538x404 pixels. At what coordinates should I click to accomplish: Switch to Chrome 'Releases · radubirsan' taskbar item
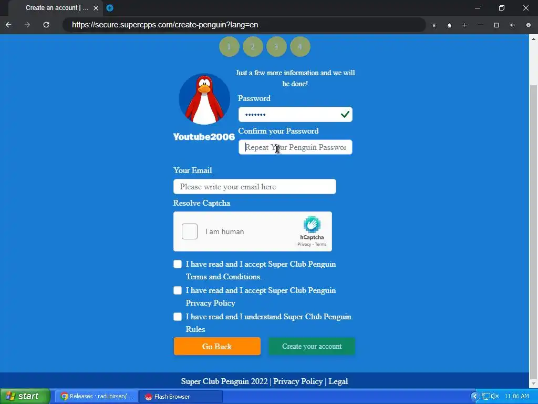(97, 397)
